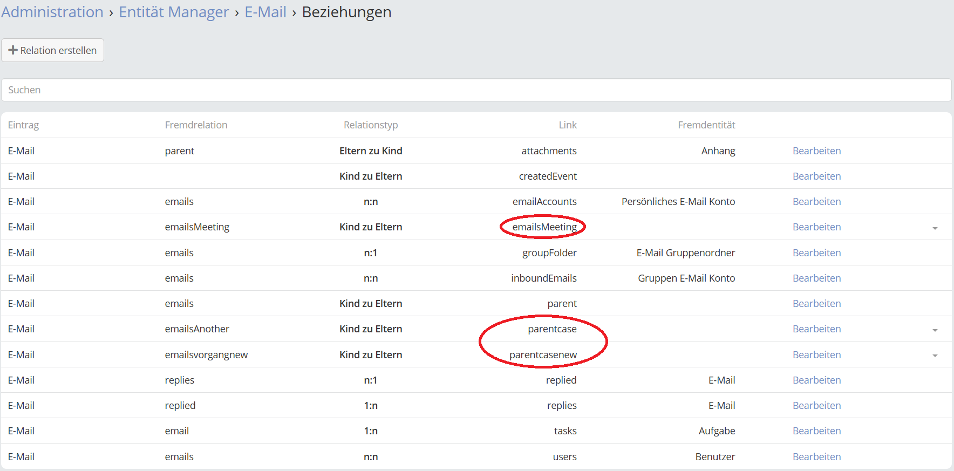Viewport: 954px width, 471px height.
Task: Go to the E-Mail breadcrumb link
Action: click(x=265, y=12)
